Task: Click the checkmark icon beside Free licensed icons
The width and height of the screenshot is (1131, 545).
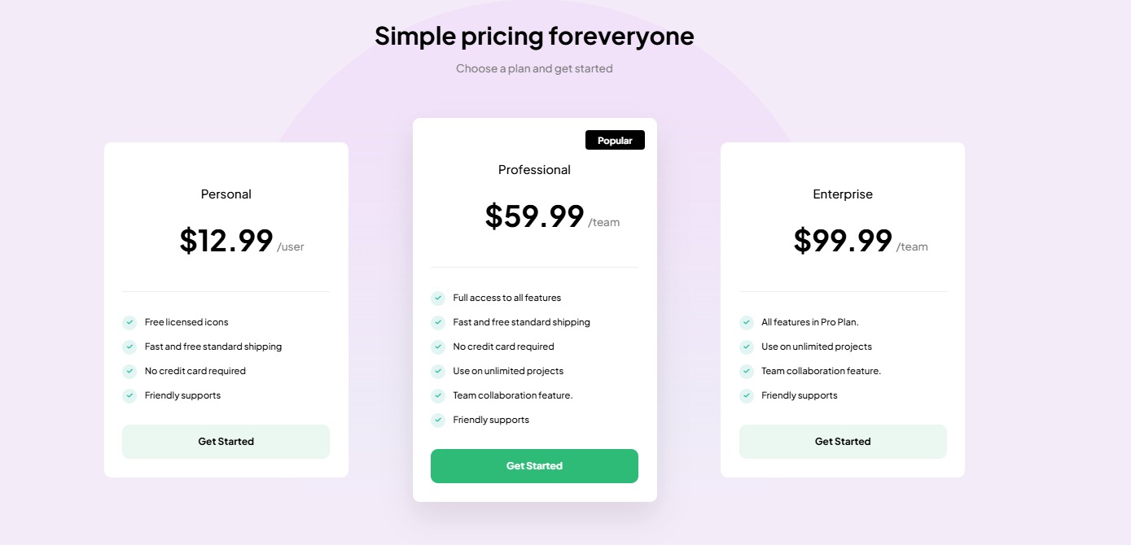Action: (x=129, y=323)
